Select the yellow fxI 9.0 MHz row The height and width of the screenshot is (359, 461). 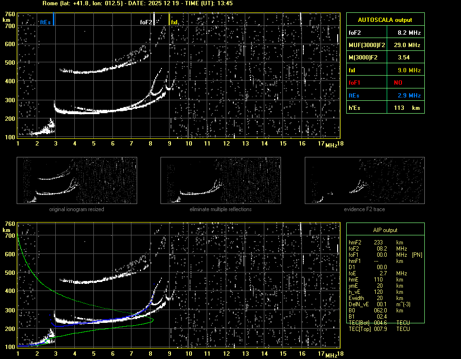385,70
